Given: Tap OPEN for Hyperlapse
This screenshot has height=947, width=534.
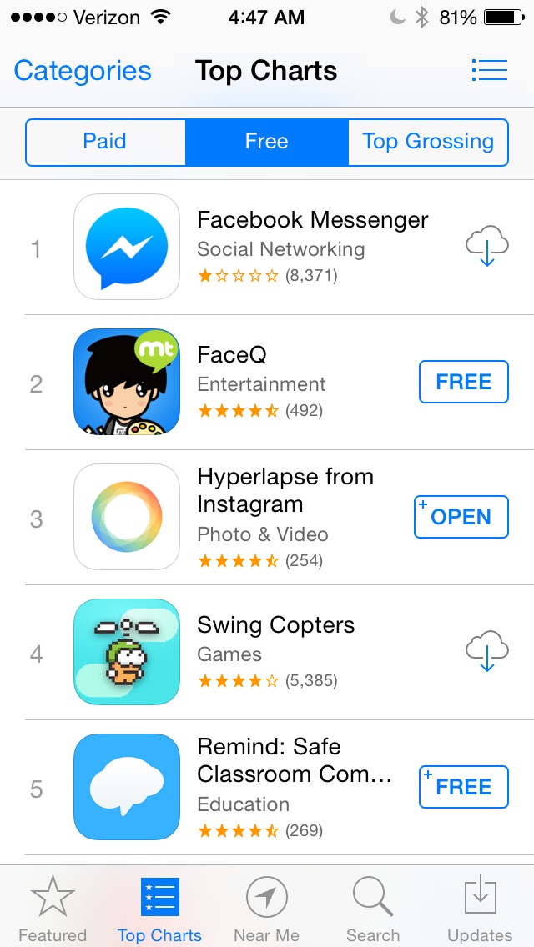Looking at the screenshot, I should pos(461,517).
